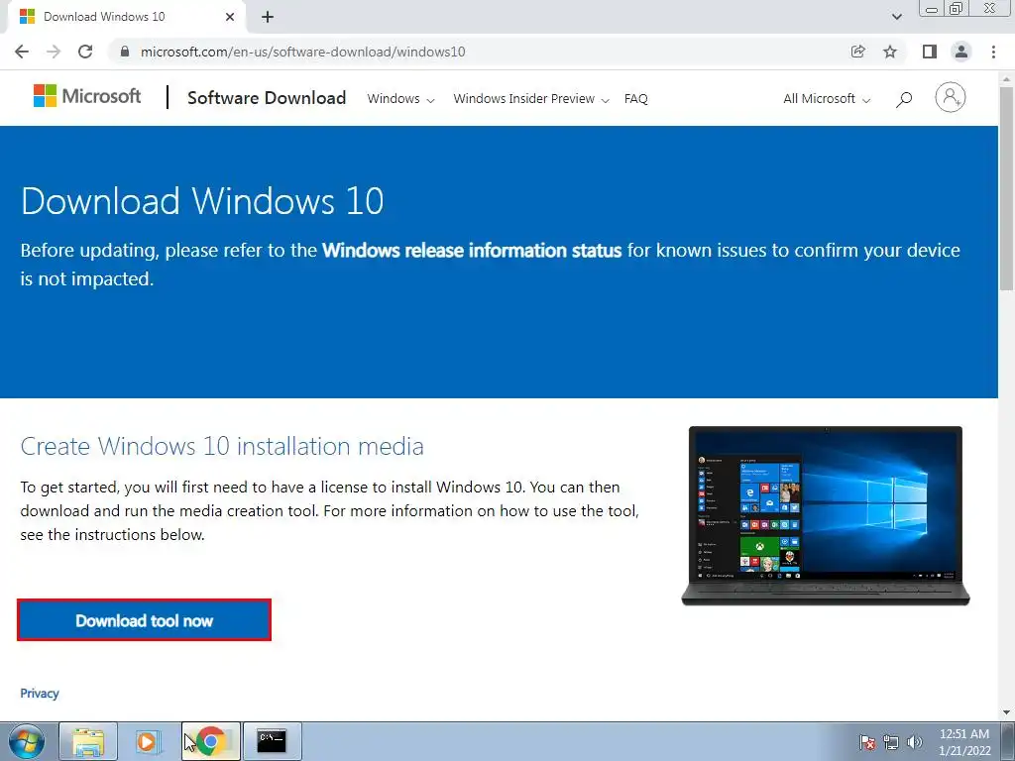Screen dimensions: 1015x761
Task: Click the volume speaker tray icon
Action: 915,743
